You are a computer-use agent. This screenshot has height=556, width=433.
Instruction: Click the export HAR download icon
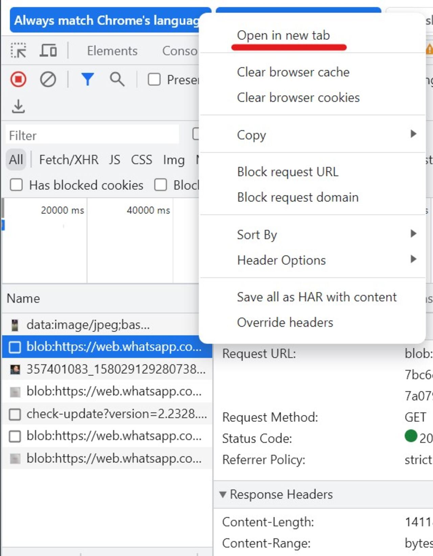[18, 107]
